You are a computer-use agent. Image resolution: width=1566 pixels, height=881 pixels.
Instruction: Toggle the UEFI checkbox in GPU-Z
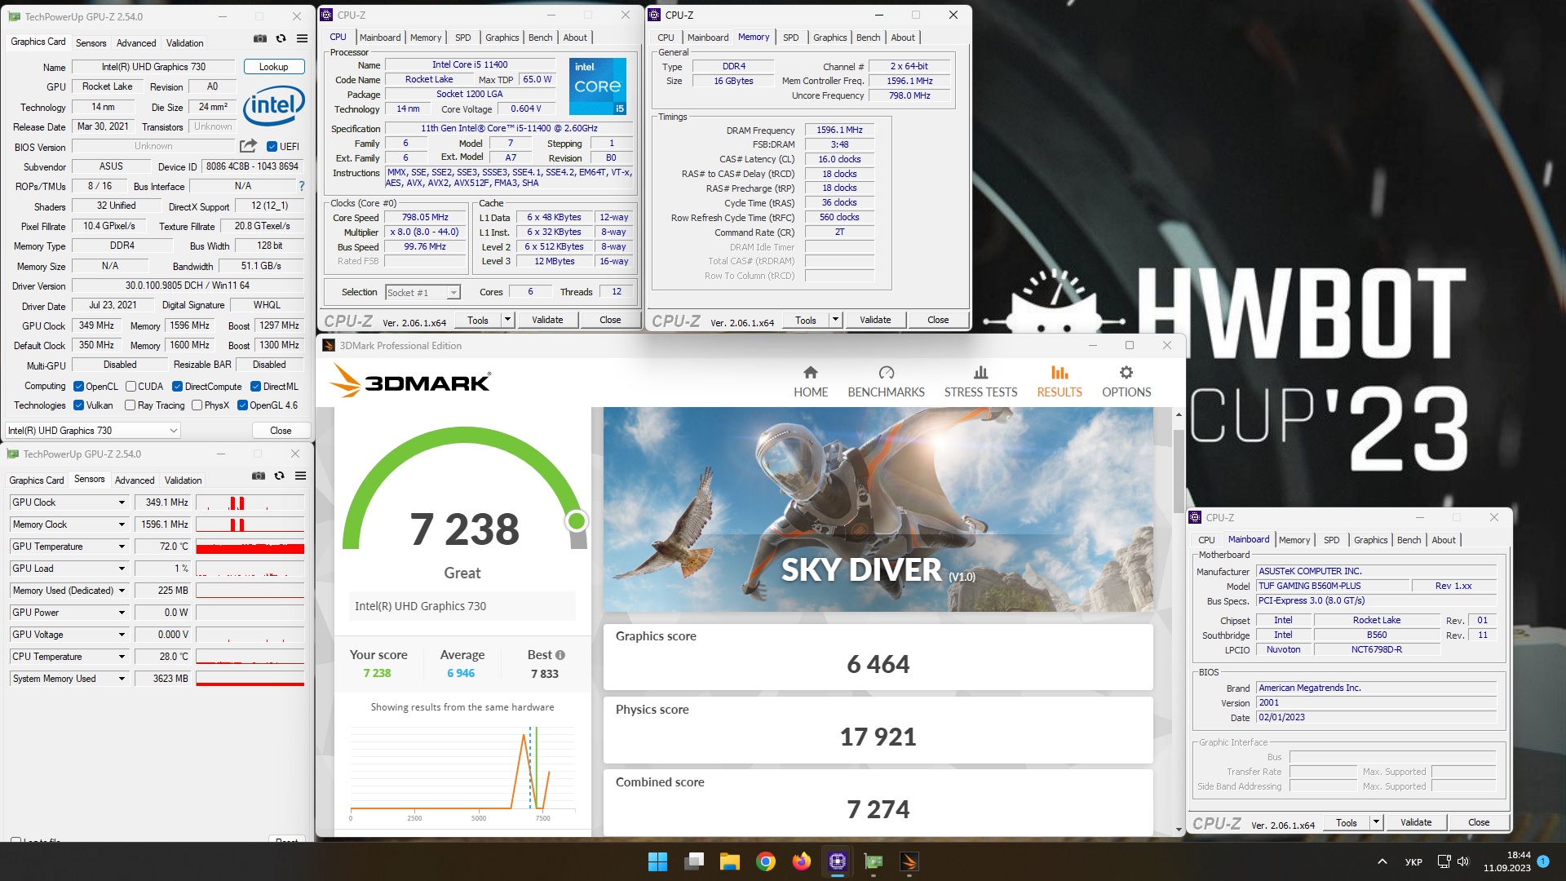(272, 147)
